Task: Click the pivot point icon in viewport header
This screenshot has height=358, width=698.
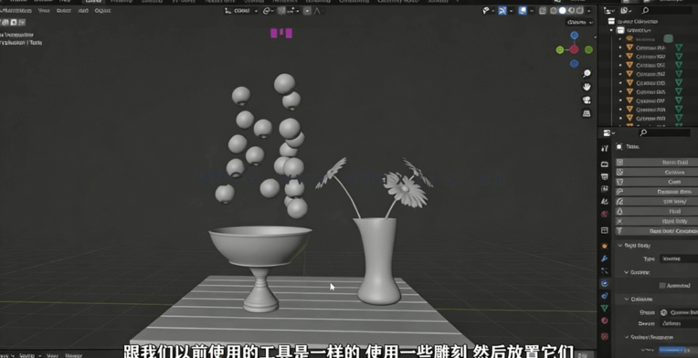Action: coord(267,11)
